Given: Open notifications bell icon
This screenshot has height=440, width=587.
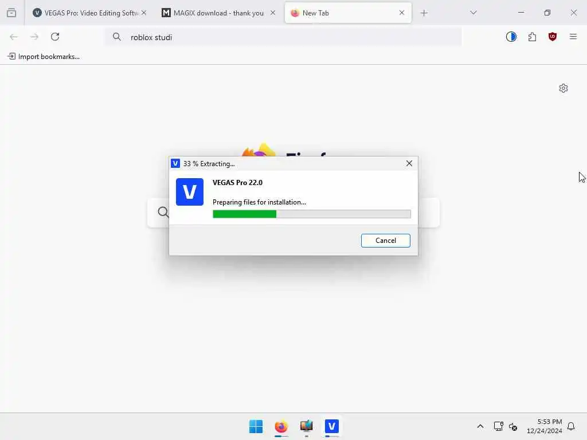Looking at the screenshot, I should [x=571, y=426].
